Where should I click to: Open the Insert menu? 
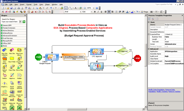(x=22, y=5)
